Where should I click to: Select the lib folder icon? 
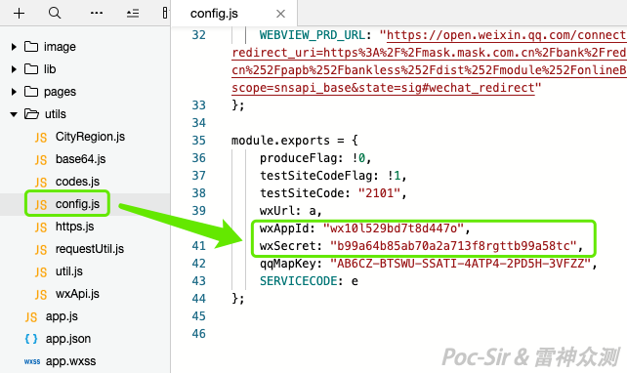31,69
